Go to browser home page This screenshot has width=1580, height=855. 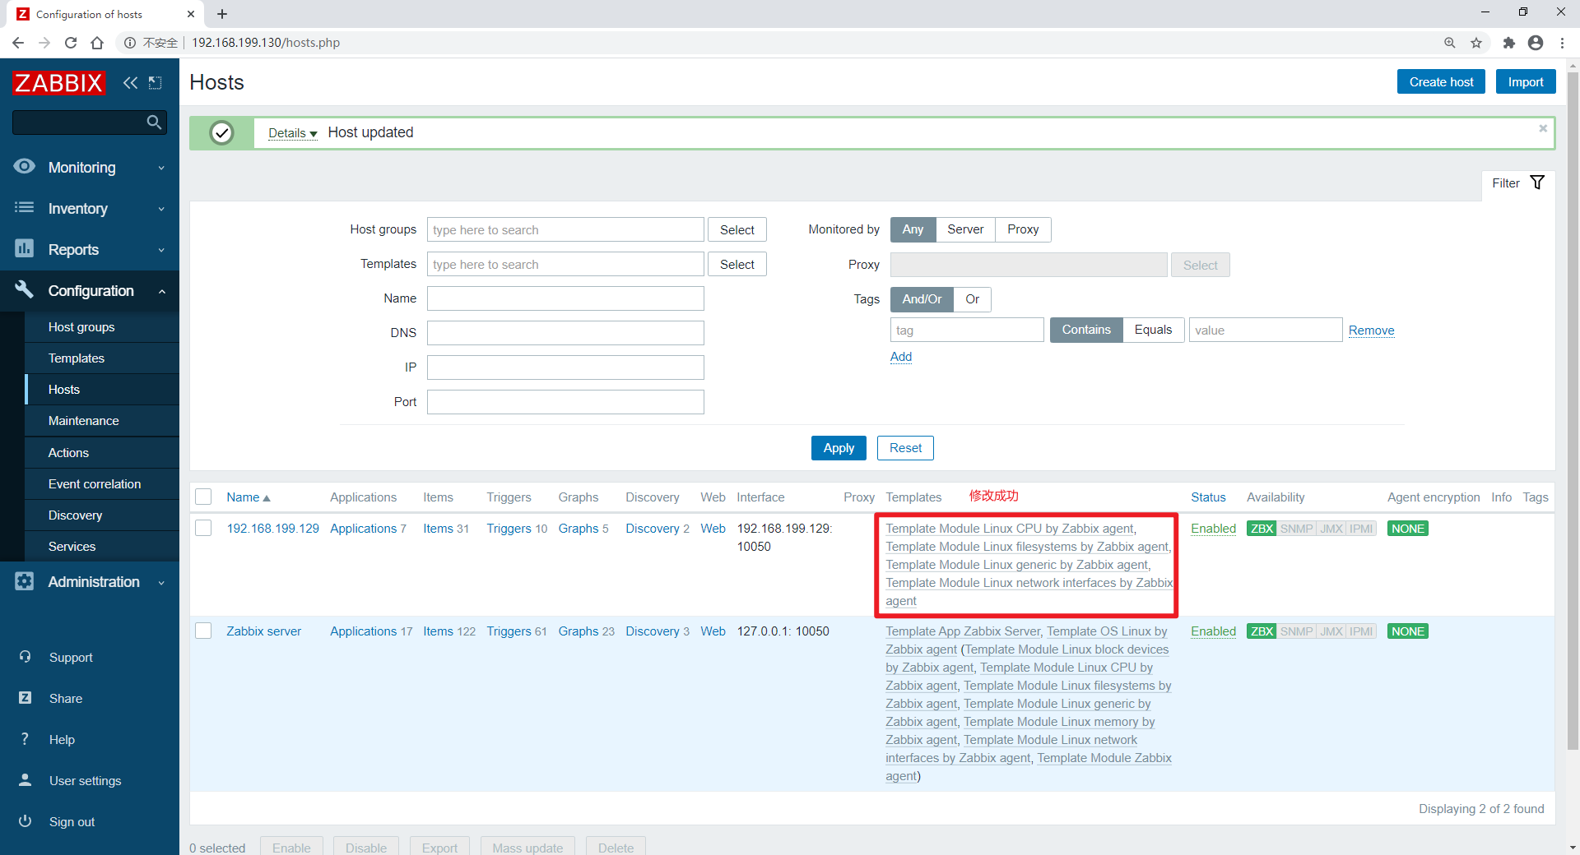coord(97,43)
